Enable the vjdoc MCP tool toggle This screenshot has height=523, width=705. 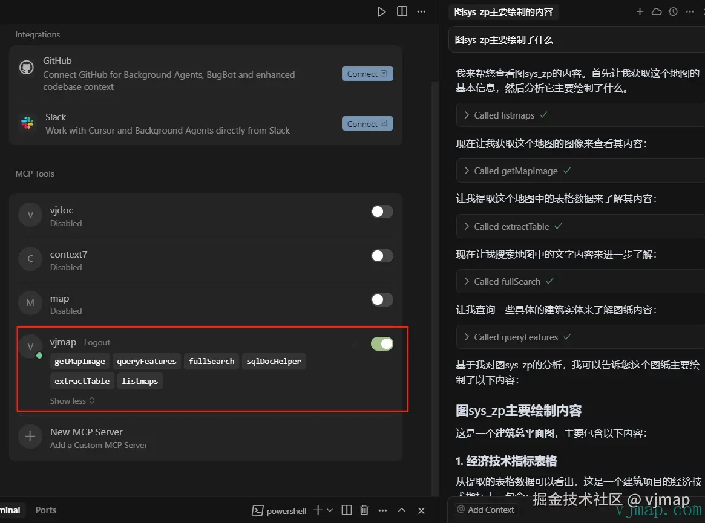click(x=382, y=212)
